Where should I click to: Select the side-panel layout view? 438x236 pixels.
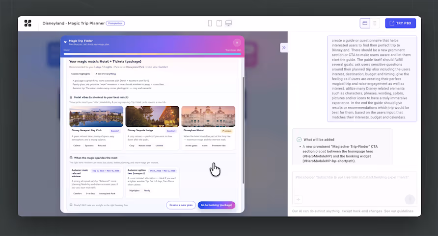(x=375, y=23)
